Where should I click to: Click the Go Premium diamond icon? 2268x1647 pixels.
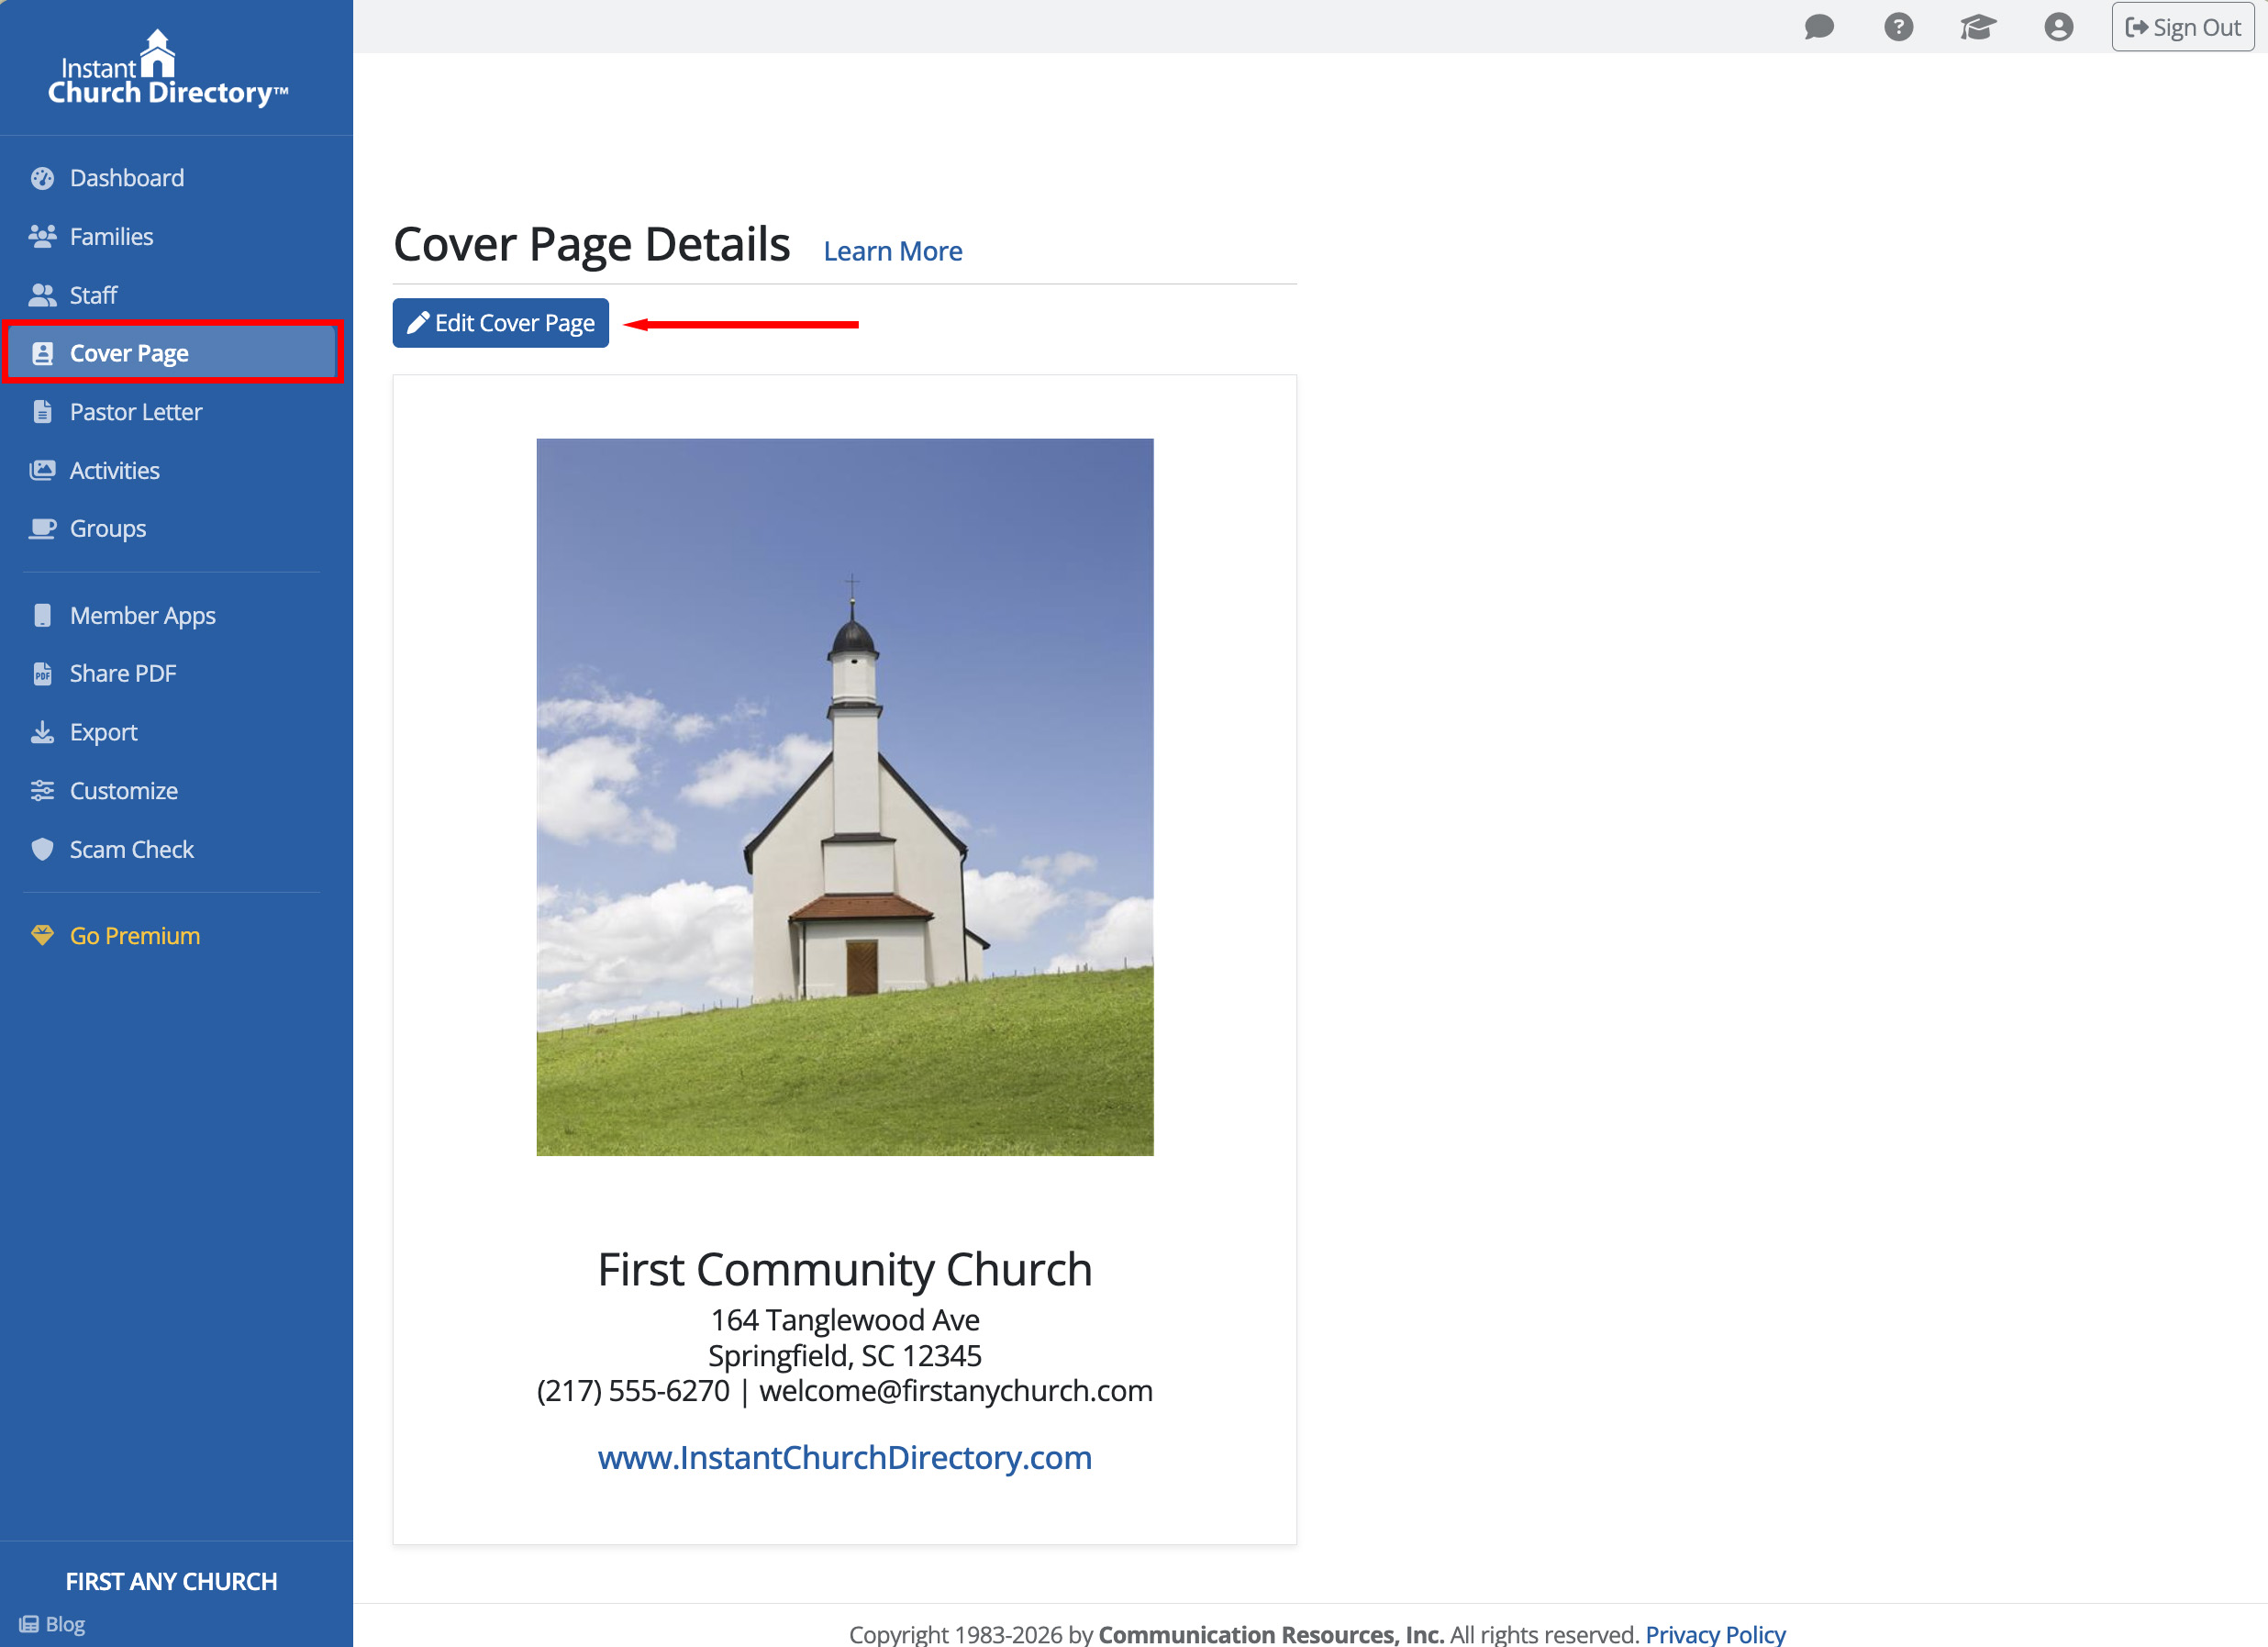coord(42,936)
